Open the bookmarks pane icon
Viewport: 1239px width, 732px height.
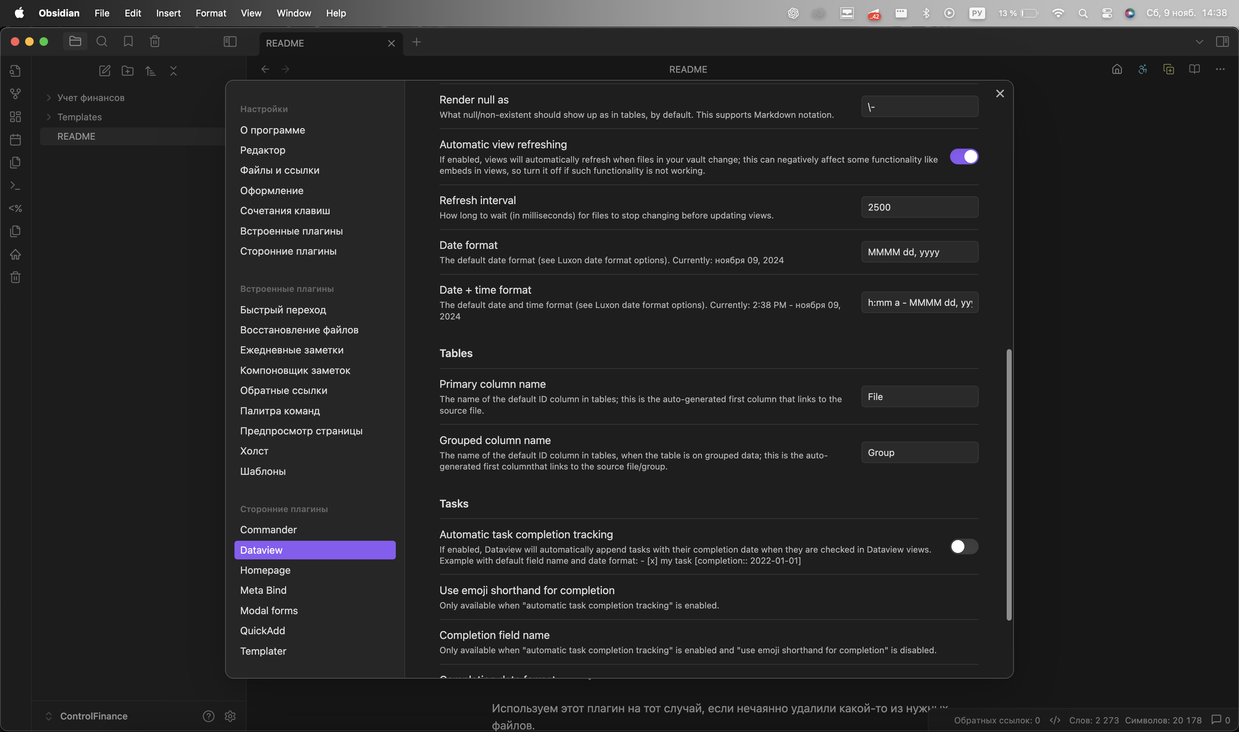pyautogui.click(x=128, y=42)
